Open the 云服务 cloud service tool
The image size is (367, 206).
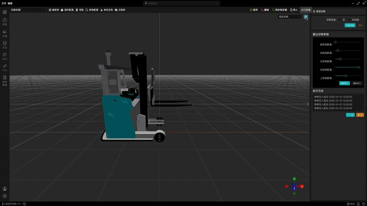click(x=120, y=10)
